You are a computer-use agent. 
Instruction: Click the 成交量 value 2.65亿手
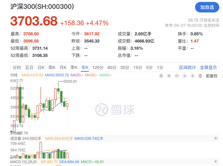(x=143, y=34)
